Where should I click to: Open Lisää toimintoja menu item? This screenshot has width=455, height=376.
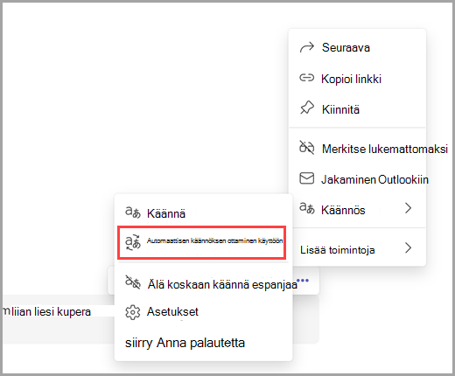tap(357, 250)
